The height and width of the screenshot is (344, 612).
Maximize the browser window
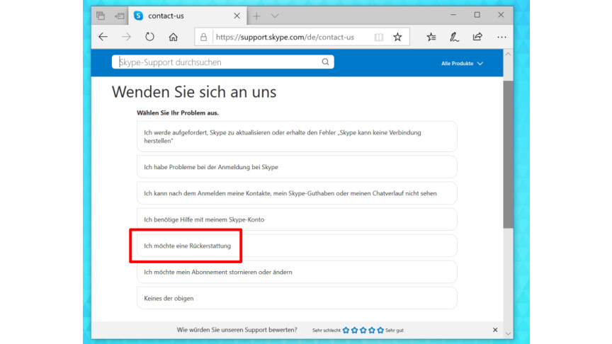[477, 15]
